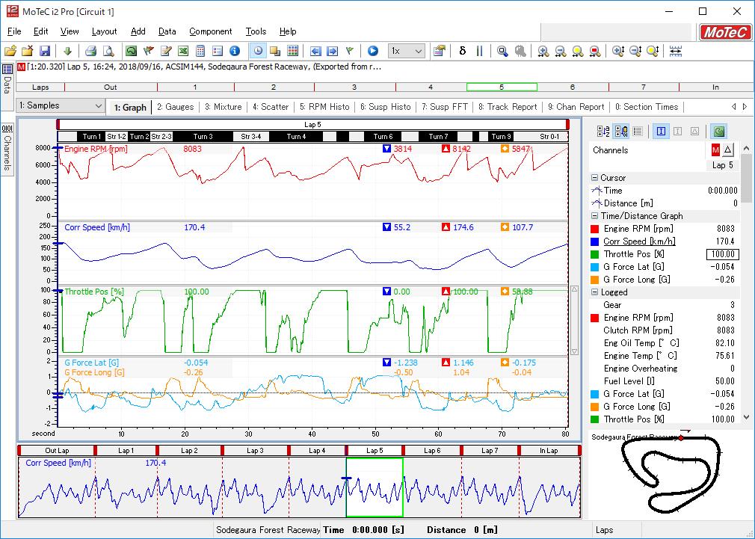
Task: Select the Gear channel row
Action: point(665,305)
